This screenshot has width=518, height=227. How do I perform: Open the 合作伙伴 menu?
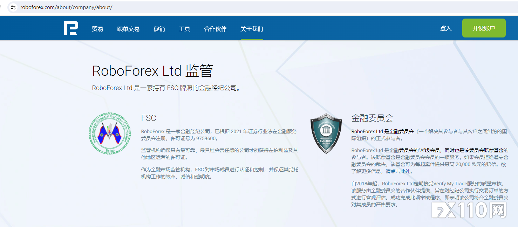(215, 29)
